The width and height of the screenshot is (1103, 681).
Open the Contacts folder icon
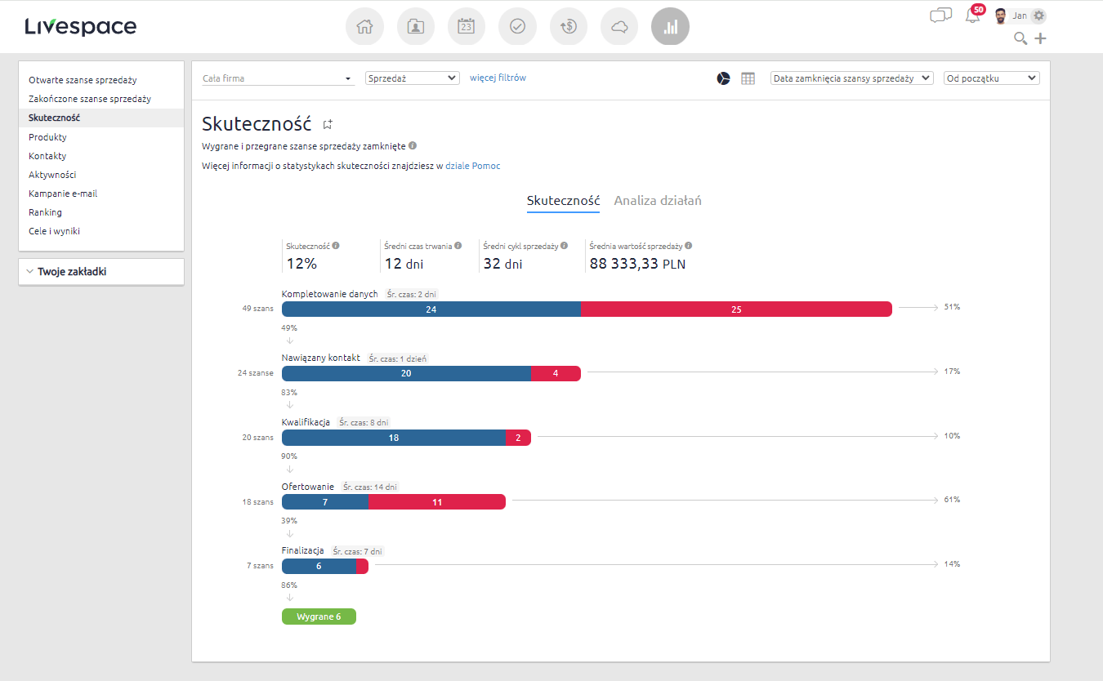(x=415, y=27)
